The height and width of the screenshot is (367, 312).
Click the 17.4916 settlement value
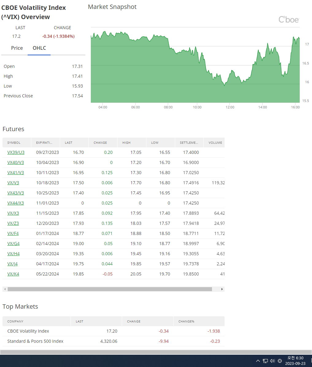click(191, 183)
